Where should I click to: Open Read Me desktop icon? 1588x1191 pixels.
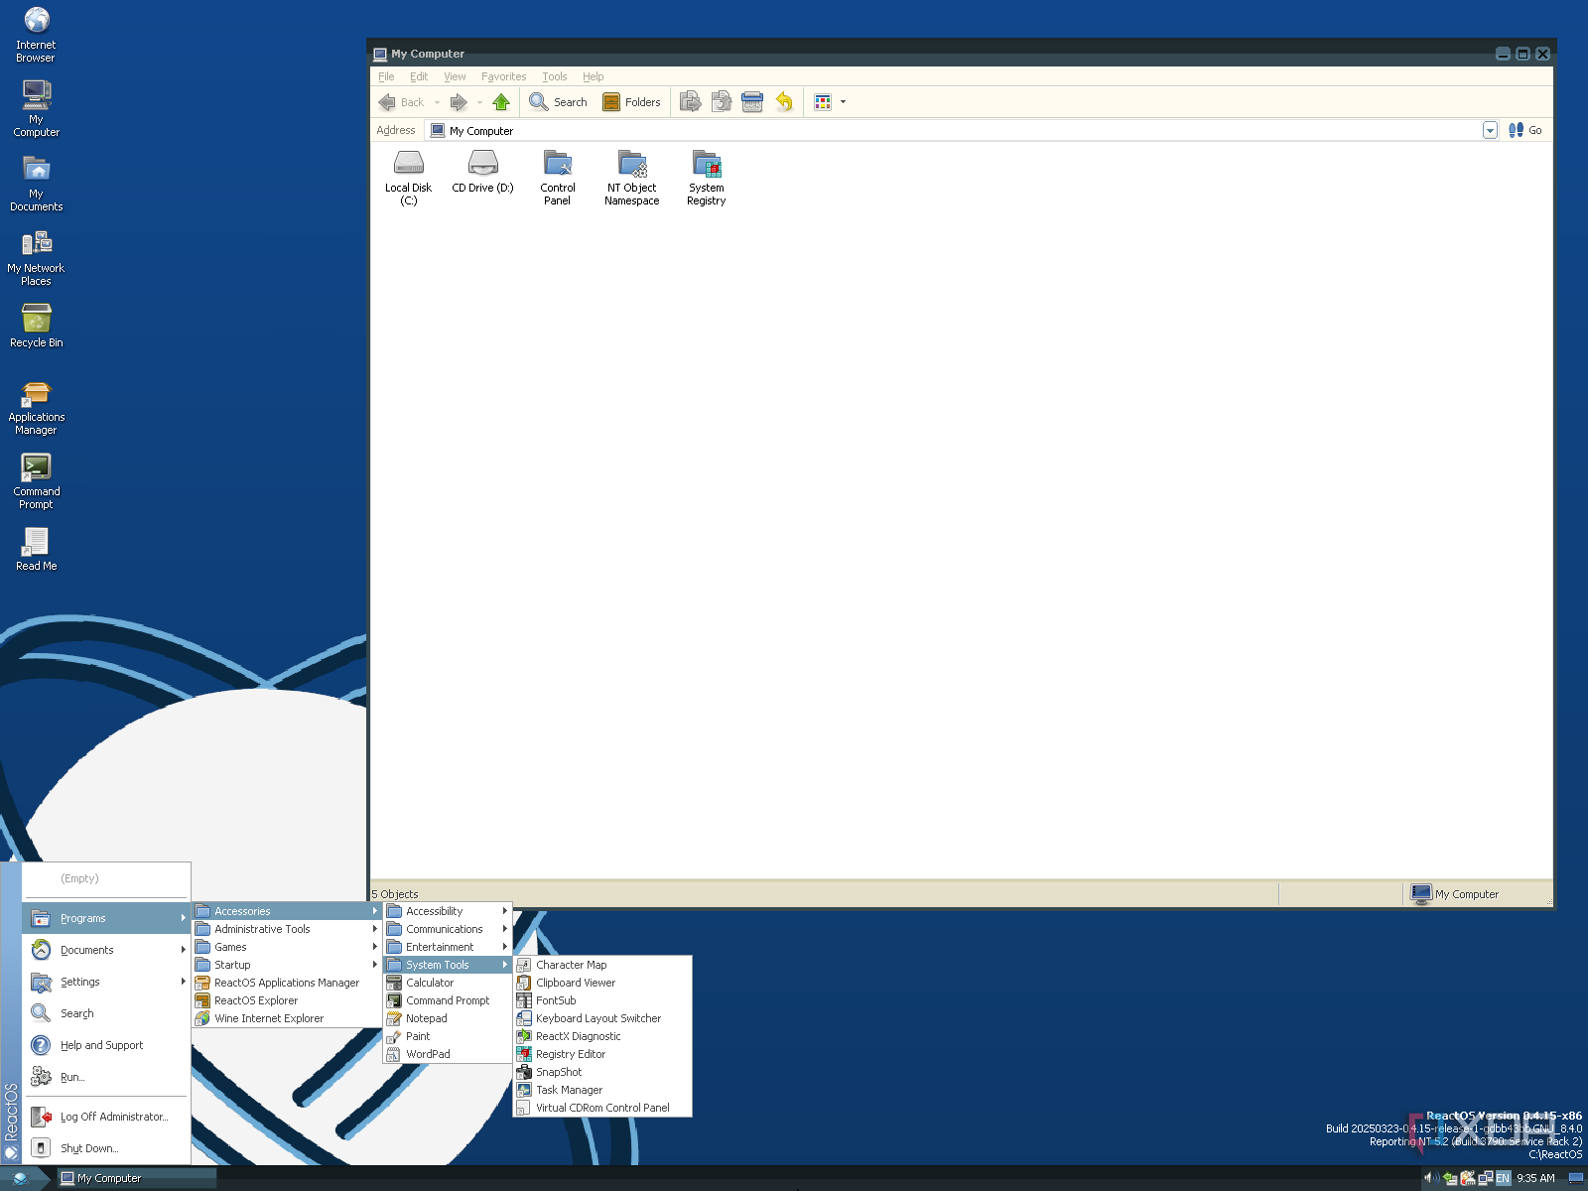click(x=36, y=549)
